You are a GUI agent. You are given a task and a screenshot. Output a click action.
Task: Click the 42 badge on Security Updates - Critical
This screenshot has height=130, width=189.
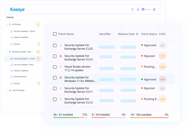[x=38, y=59]
